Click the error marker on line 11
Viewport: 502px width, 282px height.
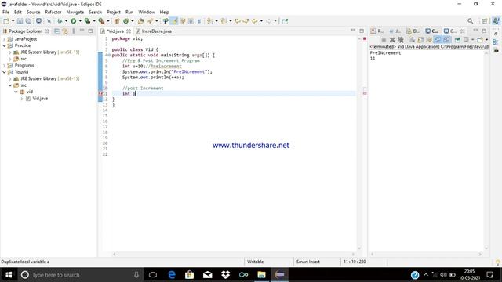tap(100, 94)
